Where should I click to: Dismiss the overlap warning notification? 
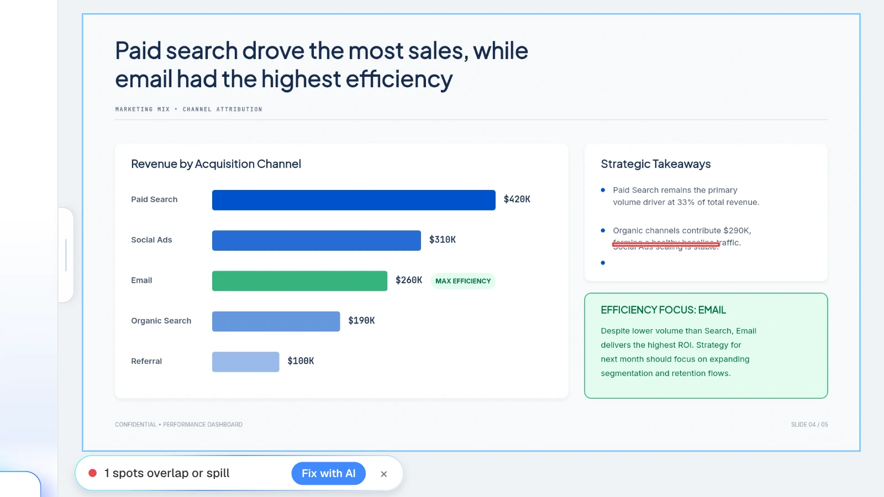click(x=384, y=474)
